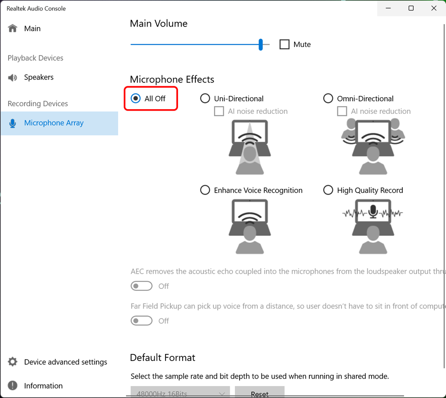Image resolution: width=446 pixels, height=398 pixels.
Task: Check the Mute checkbox
Action: coord(285,45)
